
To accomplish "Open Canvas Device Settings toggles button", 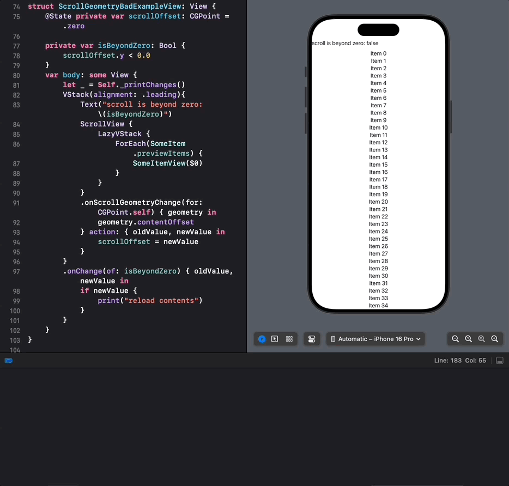I will 312,339.
